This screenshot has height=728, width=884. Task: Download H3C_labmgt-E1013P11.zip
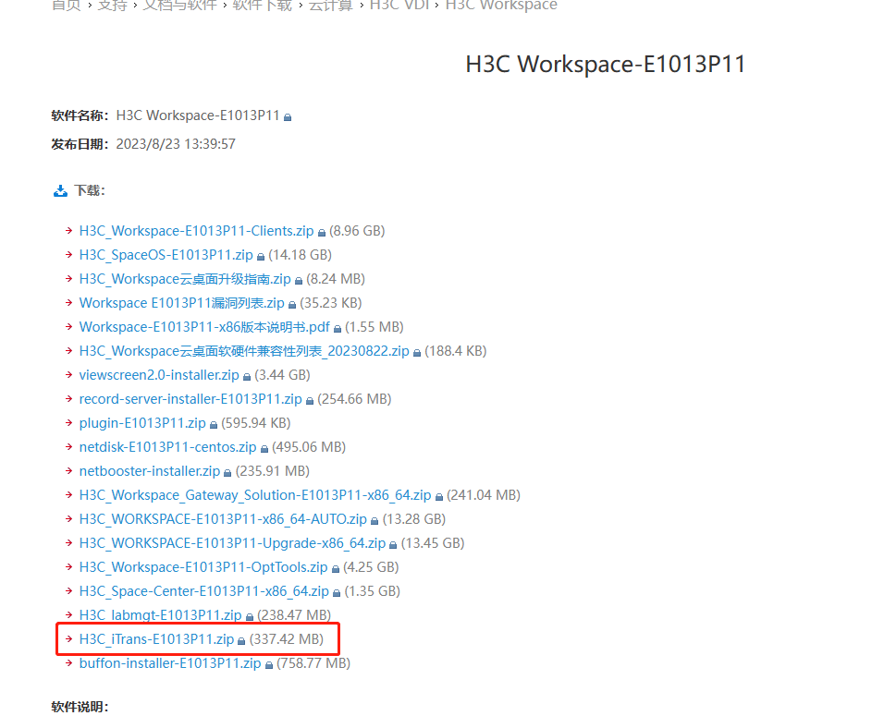tap(160, 615)
